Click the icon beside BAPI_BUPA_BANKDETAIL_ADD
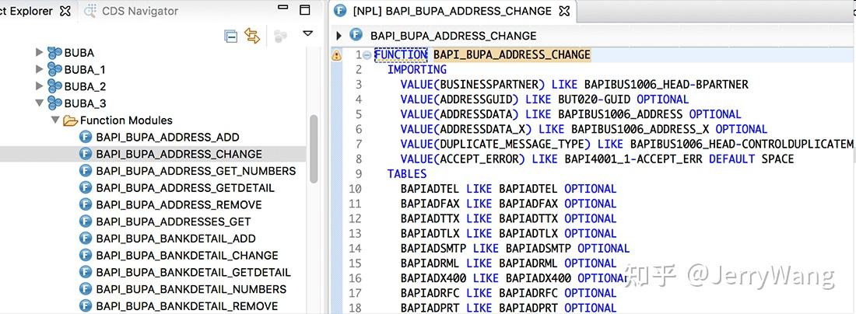The width and height of the screenshot is (856, 314). (85, 239)
